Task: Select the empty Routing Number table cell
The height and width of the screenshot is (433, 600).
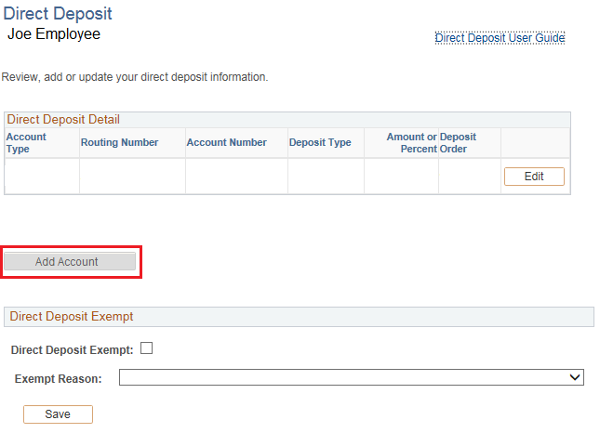Action: [x=132, y=177]
